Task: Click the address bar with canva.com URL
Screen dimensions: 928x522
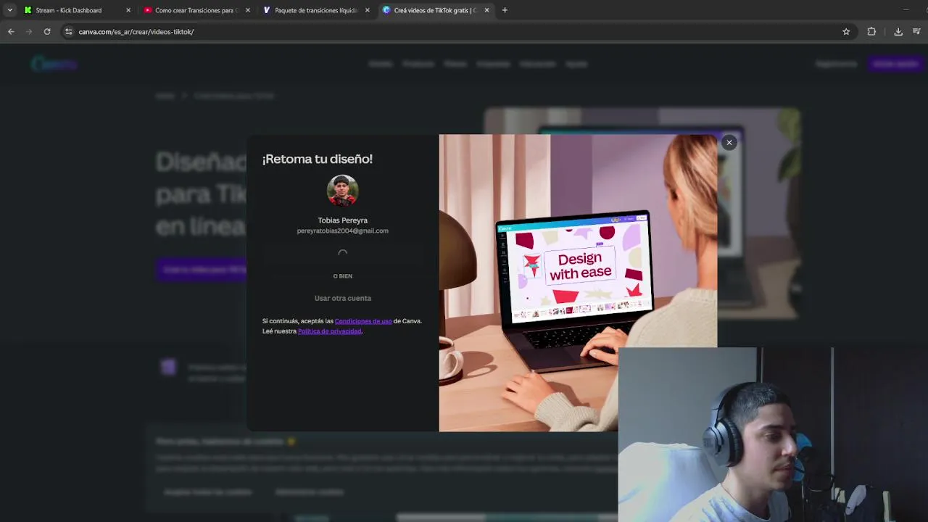Action: 457,32
